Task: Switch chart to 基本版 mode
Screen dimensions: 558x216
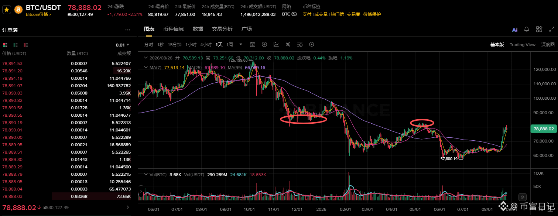Action: click(x=497, y=45)
